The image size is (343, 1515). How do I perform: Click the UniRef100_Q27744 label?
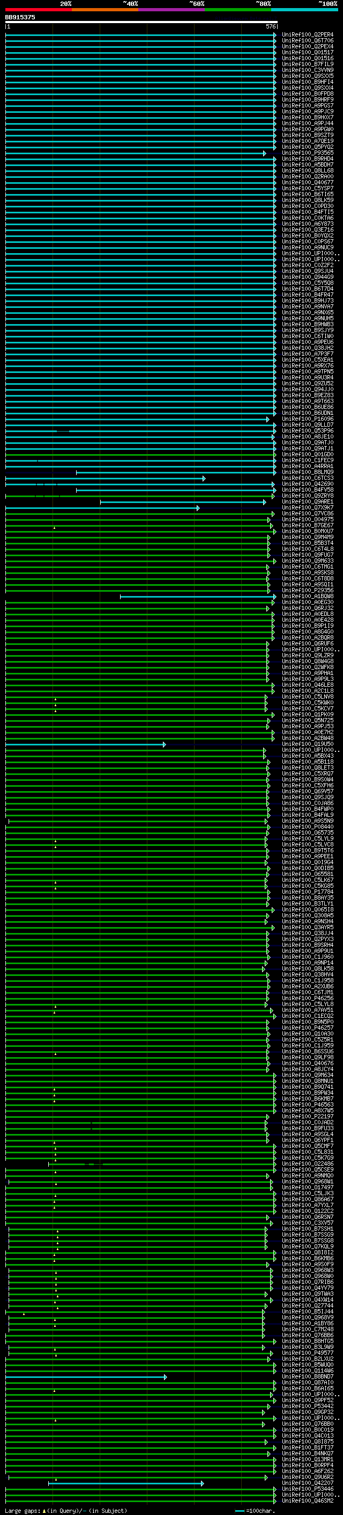click(308, 1305)
